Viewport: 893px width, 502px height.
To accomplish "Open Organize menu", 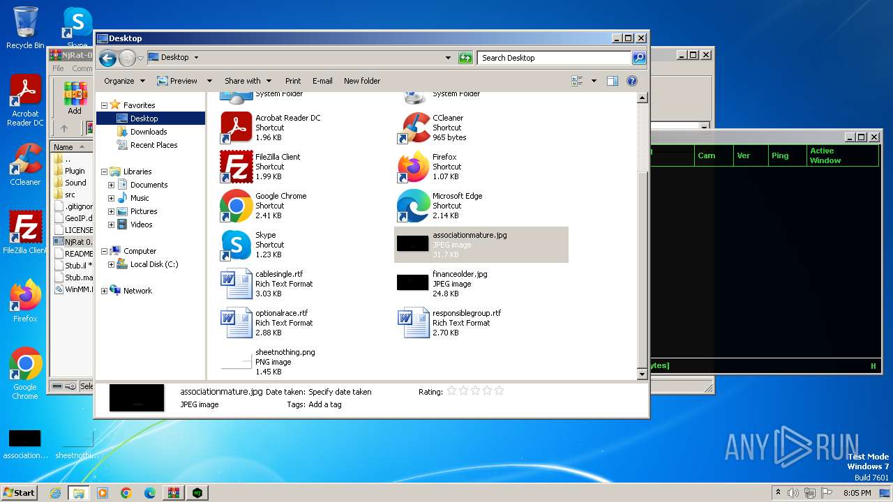I will click(x=124, y=81).
